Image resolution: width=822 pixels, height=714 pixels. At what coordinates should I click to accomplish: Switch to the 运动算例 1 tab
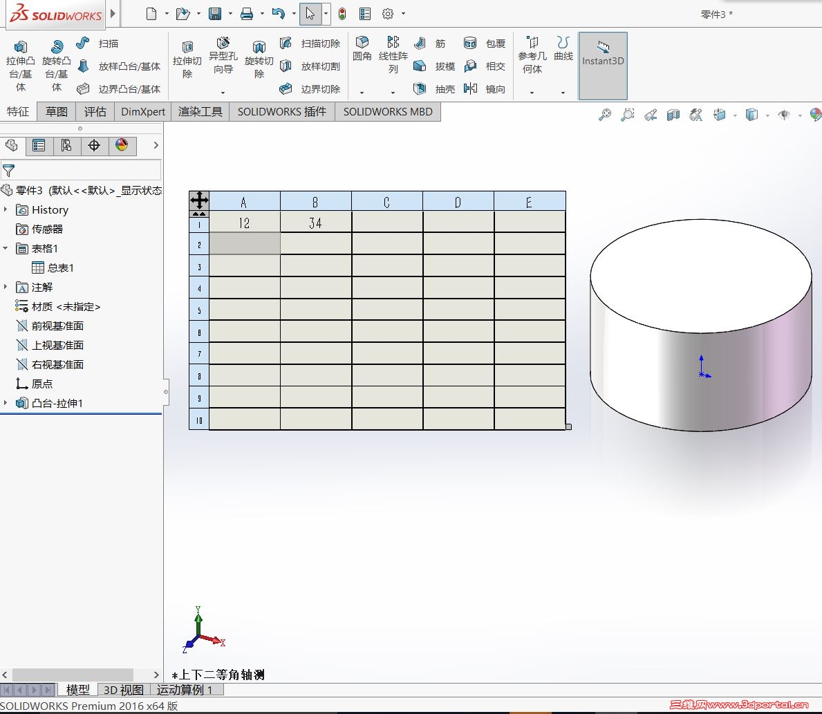[x=187, y=689]
